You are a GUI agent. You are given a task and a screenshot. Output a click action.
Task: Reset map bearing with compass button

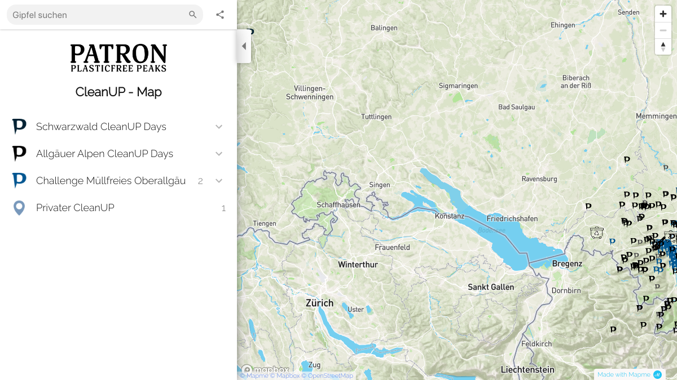click(x=663, y=47)
